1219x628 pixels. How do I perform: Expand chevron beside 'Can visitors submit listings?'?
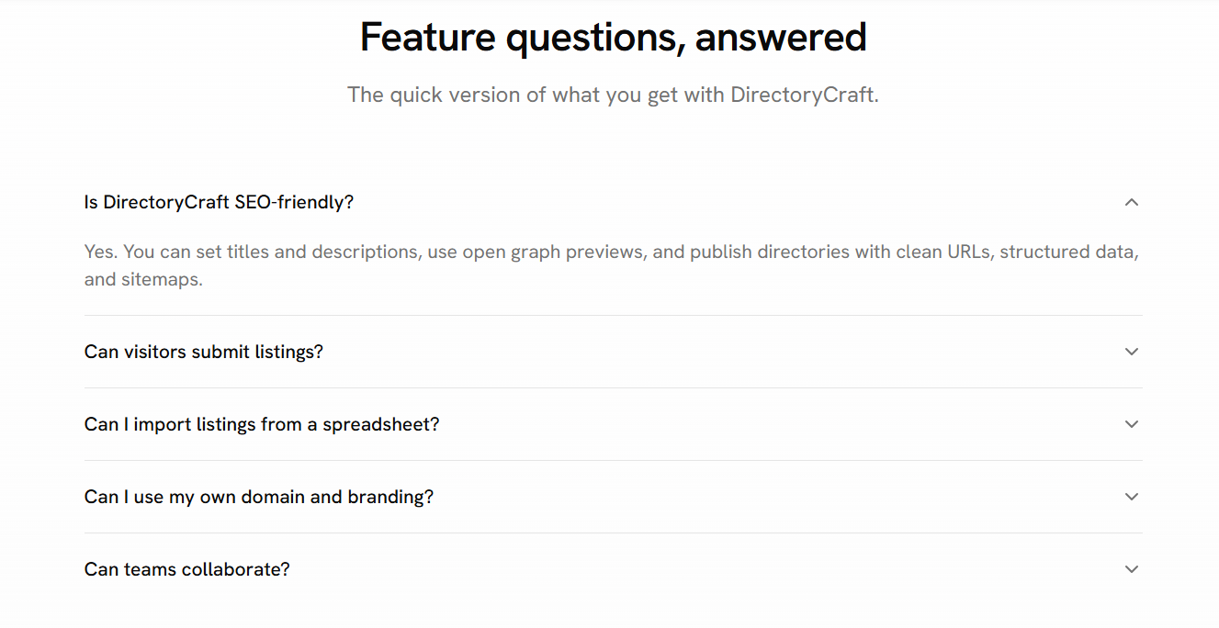click(1131, 352)
